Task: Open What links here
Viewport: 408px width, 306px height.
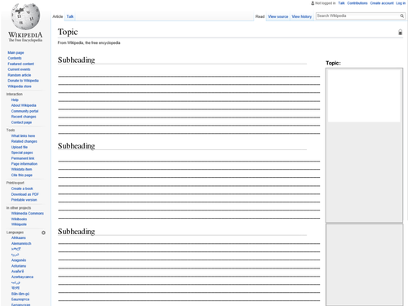Action: click(x=23, y=136)
